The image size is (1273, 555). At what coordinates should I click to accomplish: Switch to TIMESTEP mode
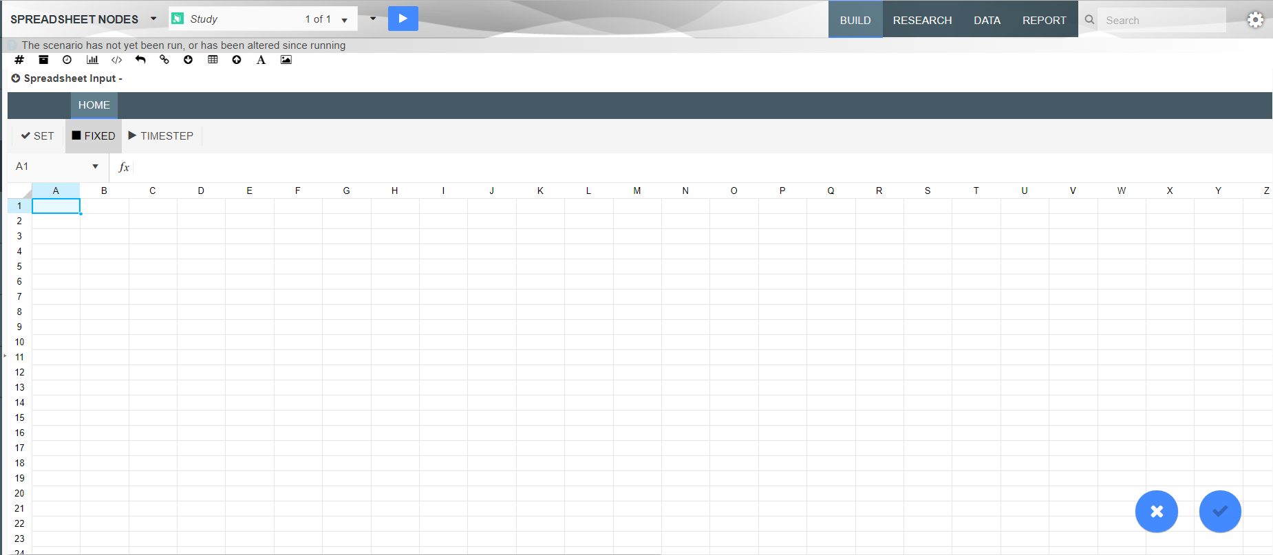(161, 136)
